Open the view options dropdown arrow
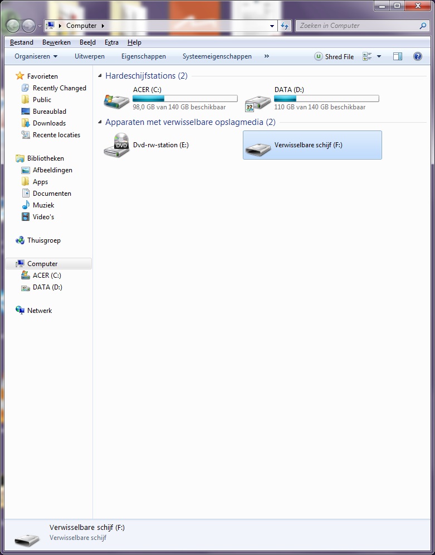Image resolution: width=435 pixels, height=555 pixels. click(379, 57)
